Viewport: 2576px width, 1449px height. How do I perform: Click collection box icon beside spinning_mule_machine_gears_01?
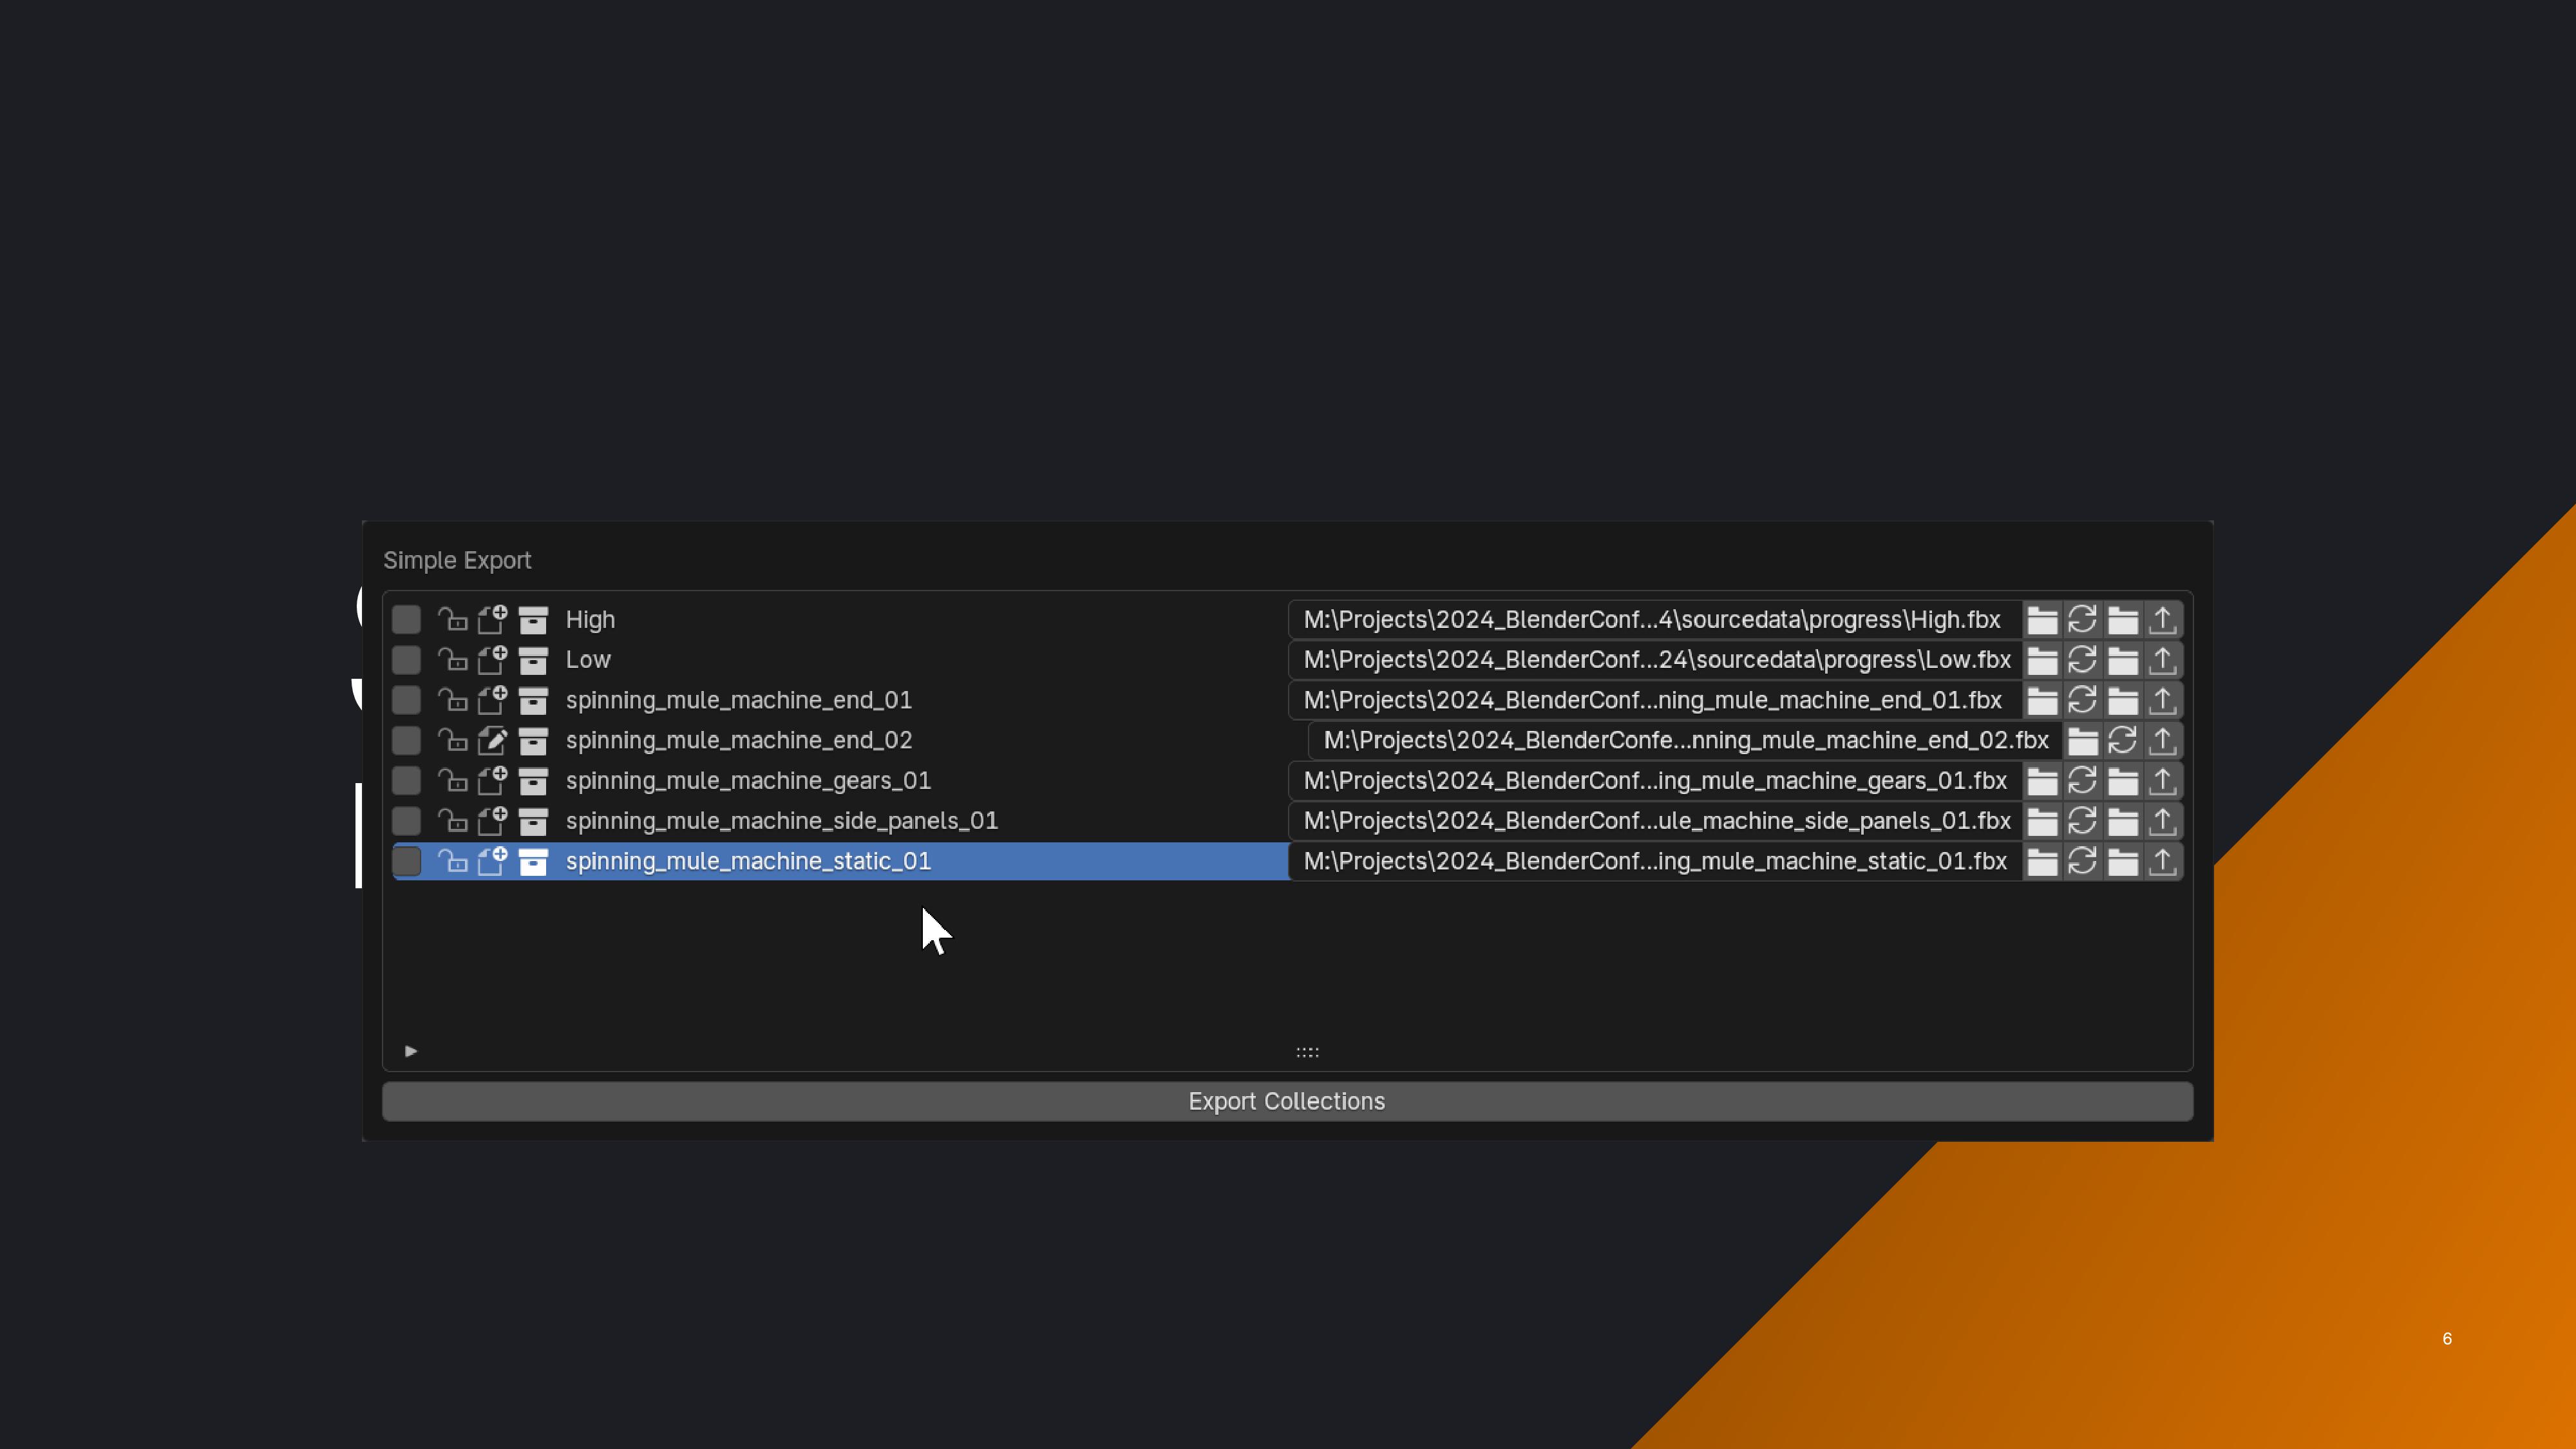533,781
